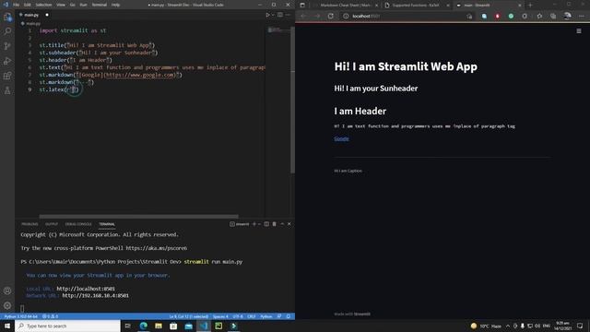590x332 pixels.
Task: Open the Windows Start menu
Action: (7, 326)
